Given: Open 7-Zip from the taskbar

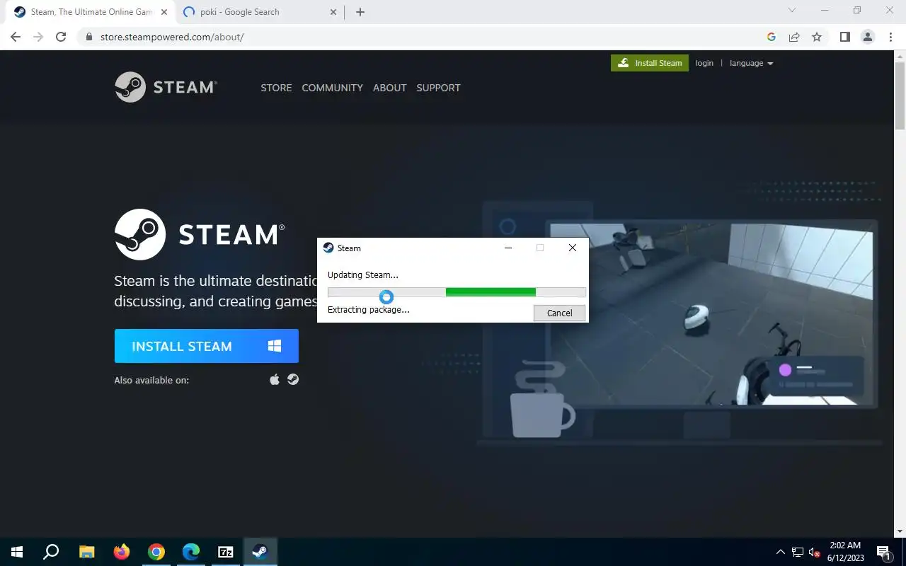Looking at the screenshot, I should click(225, 552).
